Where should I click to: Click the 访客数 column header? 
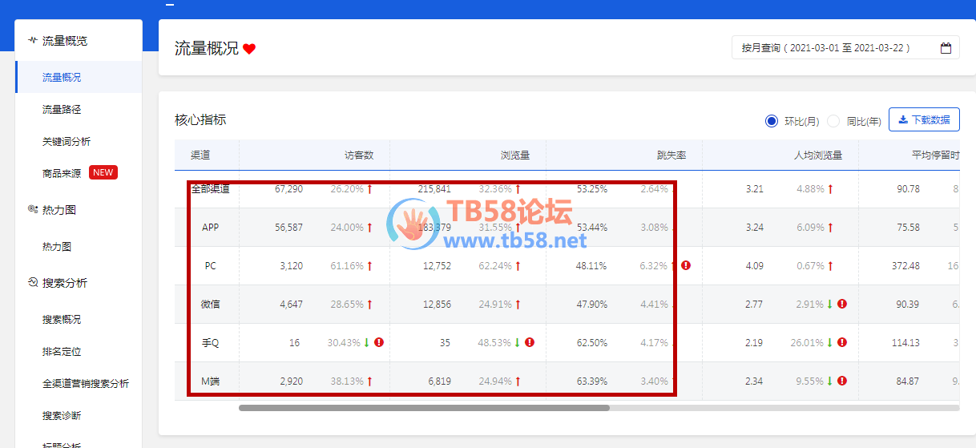tap(359, 155)
